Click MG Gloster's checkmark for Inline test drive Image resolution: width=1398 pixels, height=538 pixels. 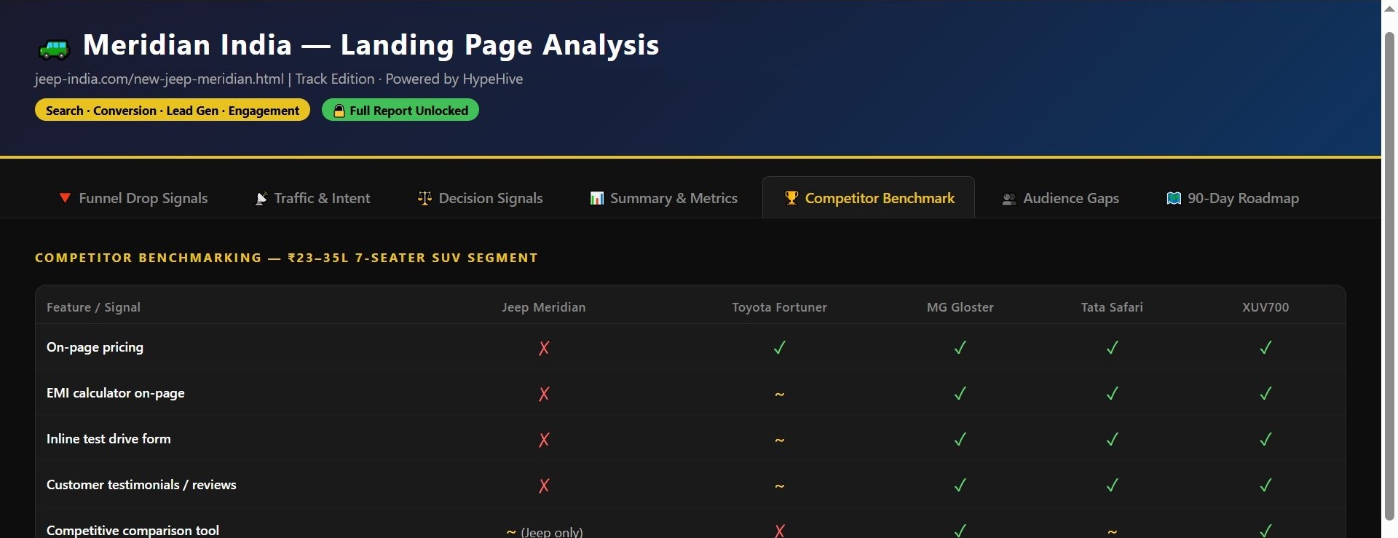point(960,440)
